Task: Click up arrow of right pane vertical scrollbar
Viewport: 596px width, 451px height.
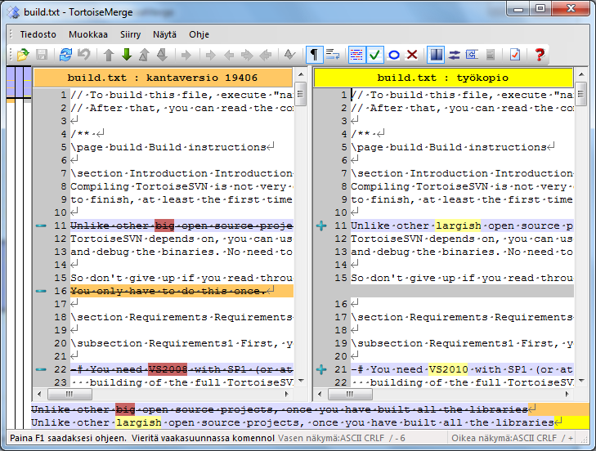Action: (581, 74)
